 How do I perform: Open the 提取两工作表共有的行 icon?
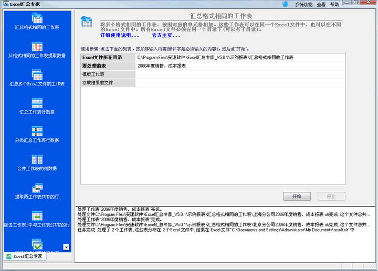(x=37, y=188)
